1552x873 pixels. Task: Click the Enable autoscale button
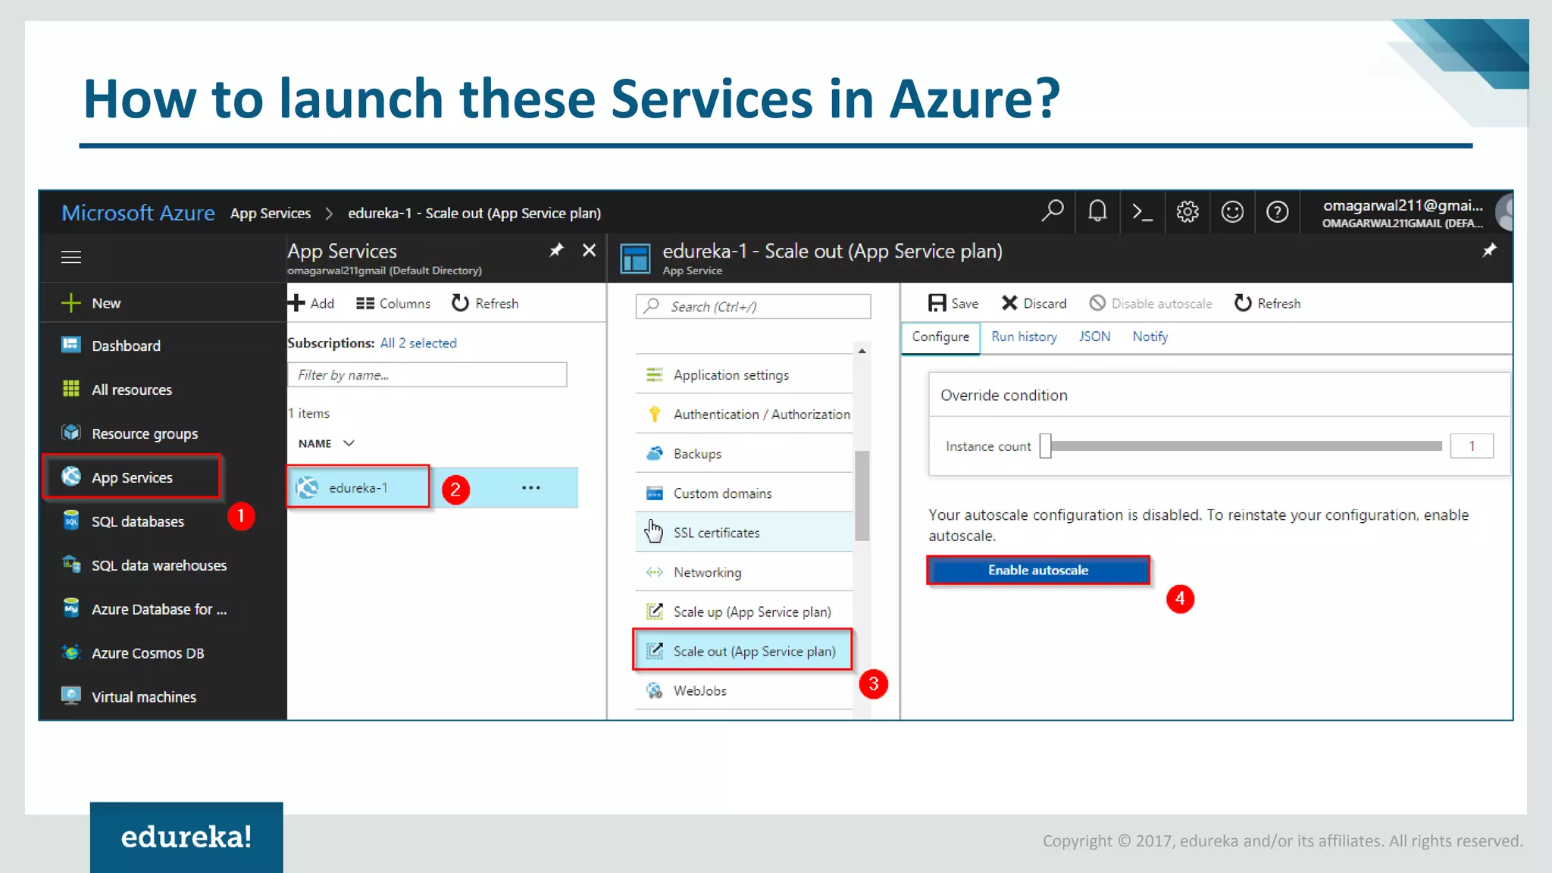1038,570
